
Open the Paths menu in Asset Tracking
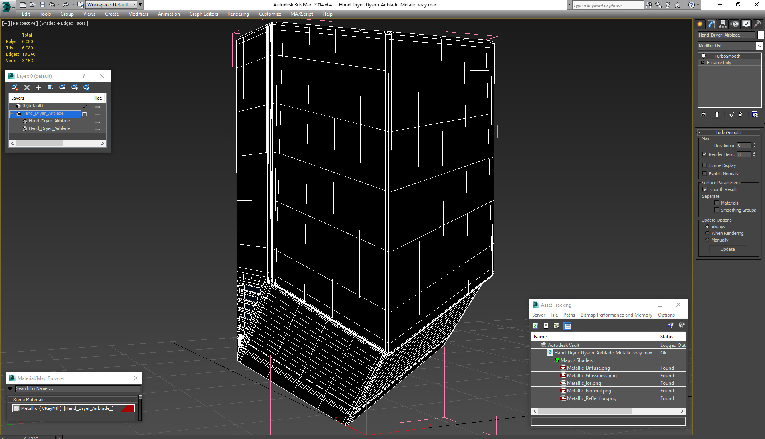[569, 315]
